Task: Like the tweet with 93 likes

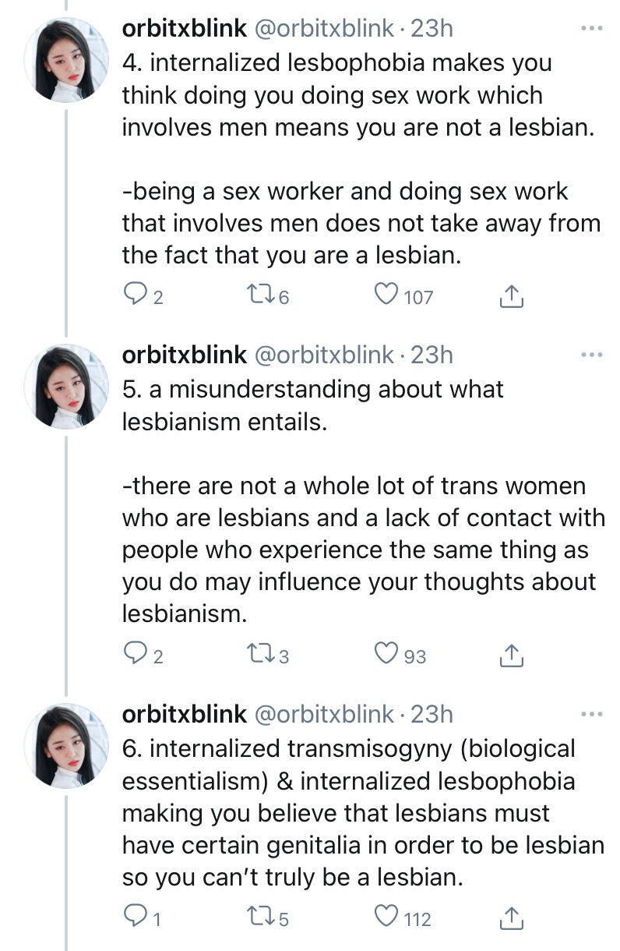Action: (x=386, y=654)
